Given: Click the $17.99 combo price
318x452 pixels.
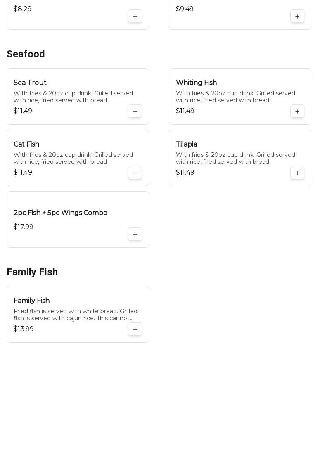Looking at the screenshot, I should point(24,227).
